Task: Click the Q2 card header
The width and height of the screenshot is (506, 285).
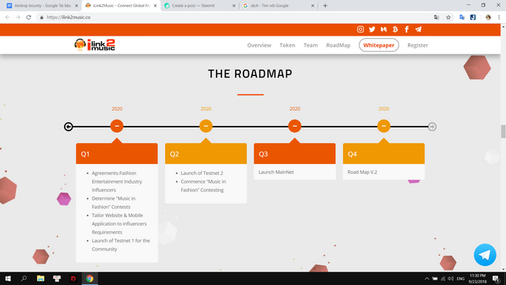Action: pyautogui.click(x=206, y=154)
